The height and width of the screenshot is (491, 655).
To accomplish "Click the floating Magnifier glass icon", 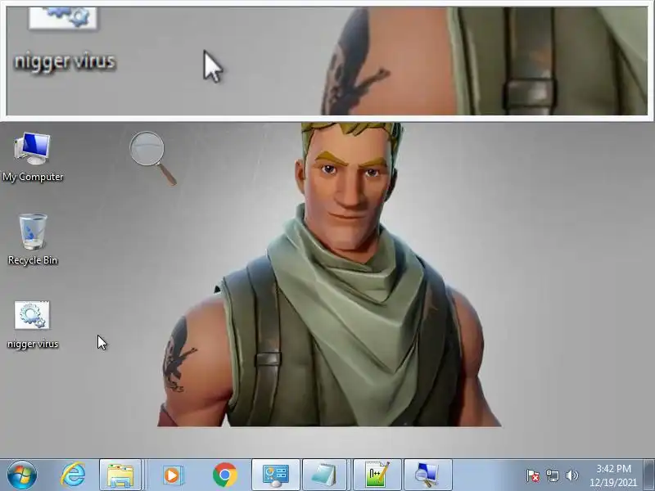I will [153, 158].
